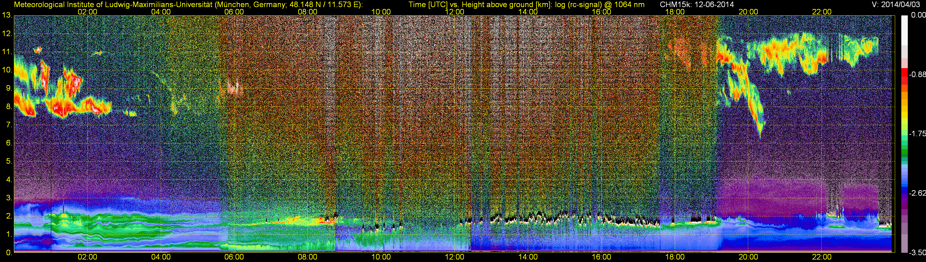The height and width of the screenshot is (262, 926).
Task: Click the 18:00 label on the bottom time axis
Action: pos(675,257)
